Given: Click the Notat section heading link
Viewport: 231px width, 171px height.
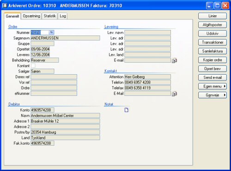Looking at the screenshot, I should pyautogui.click(x=109, y=104).
